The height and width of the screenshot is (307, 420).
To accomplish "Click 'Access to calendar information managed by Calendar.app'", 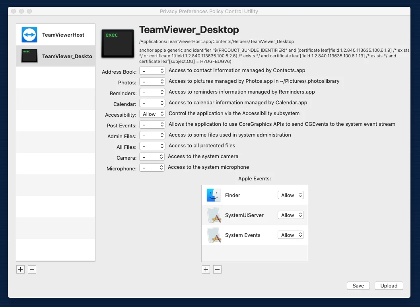I will tap(238, 102).
